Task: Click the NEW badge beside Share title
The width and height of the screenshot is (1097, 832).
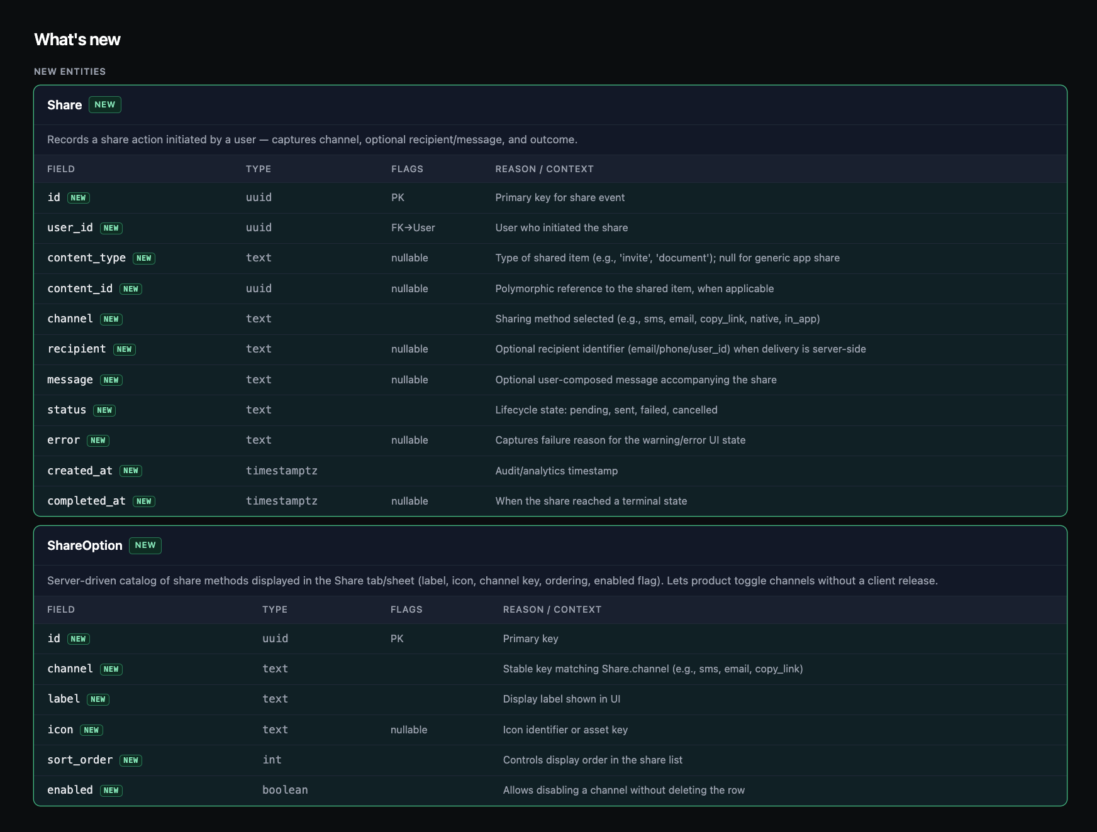Action: pos(105,105)
